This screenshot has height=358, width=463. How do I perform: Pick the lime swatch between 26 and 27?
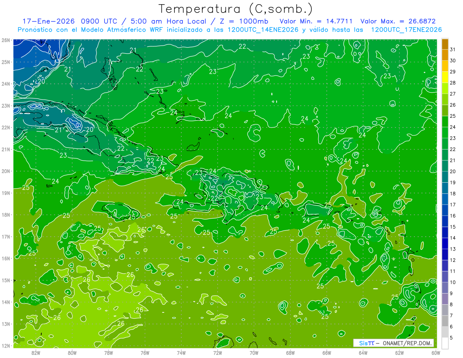[445, 100]
